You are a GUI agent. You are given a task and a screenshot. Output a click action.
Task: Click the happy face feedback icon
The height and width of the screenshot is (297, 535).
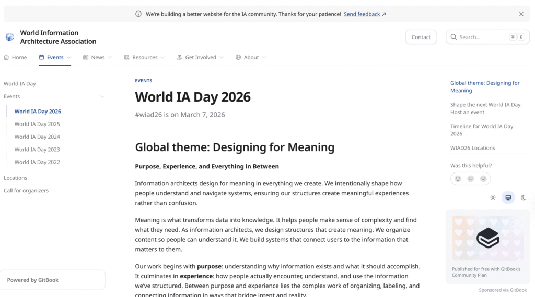(458, 179)
